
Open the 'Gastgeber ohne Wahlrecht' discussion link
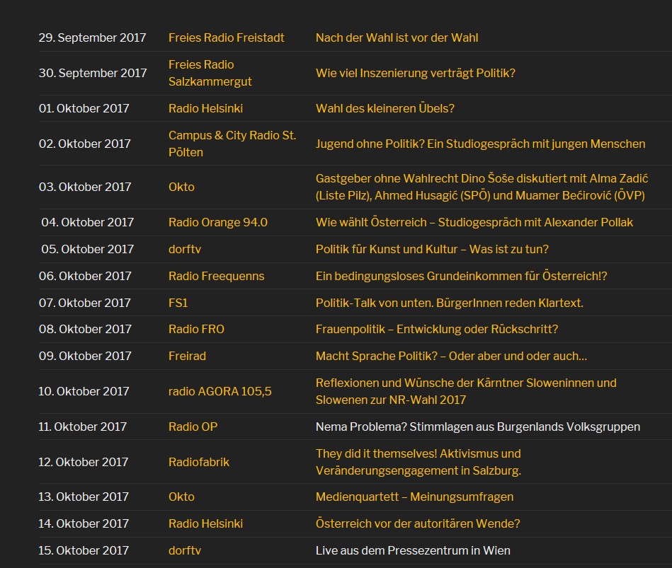pos(482,187)
